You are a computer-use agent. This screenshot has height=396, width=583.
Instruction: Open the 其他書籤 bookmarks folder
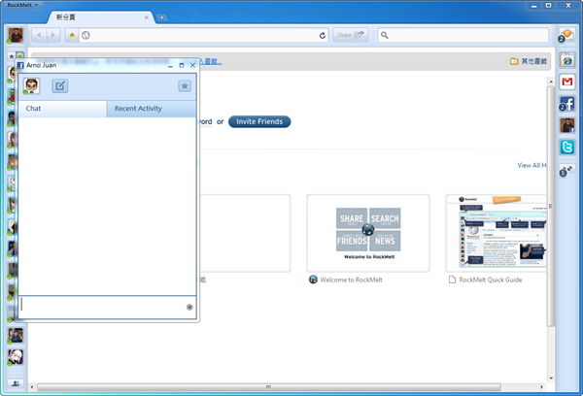click(x=529, y=61)
